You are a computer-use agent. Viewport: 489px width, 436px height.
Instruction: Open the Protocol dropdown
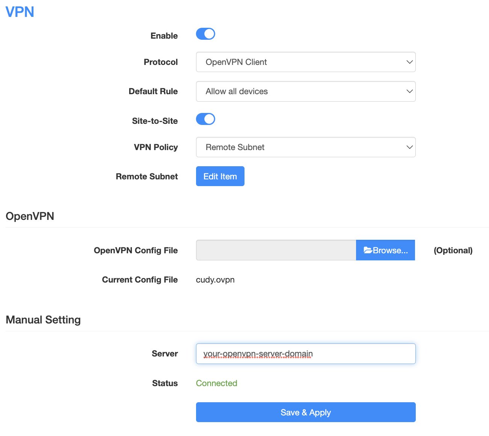click(306, 62)
